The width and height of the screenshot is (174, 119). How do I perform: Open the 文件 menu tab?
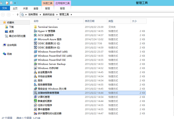click(x=5, y=8)
